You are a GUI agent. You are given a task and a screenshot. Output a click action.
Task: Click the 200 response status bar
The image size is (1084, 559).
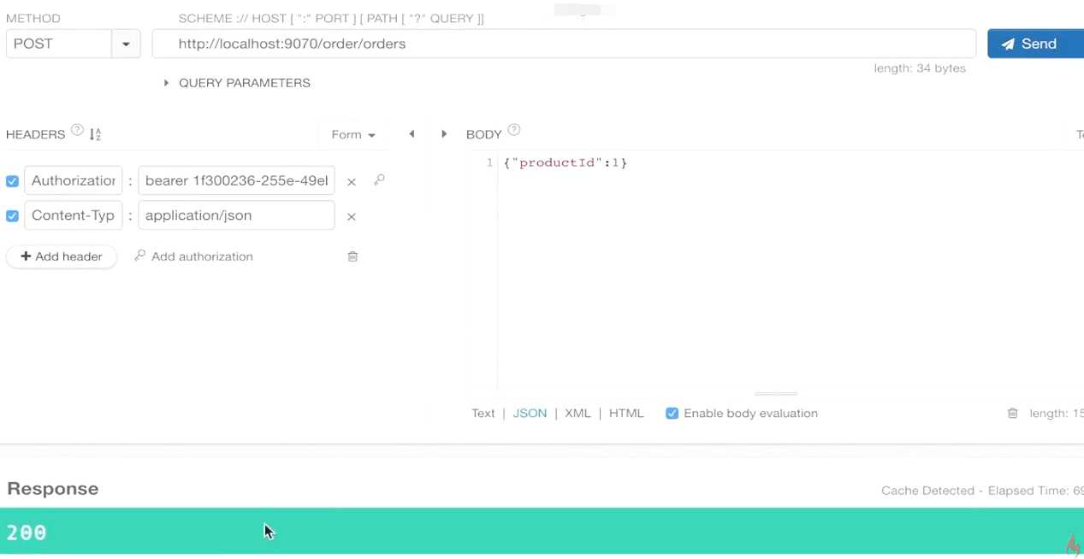tap(542, 532)
